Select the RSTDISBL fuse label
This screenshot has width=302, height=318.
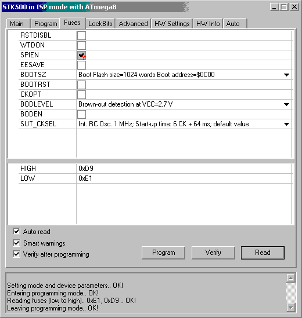(x=36, y=35)
